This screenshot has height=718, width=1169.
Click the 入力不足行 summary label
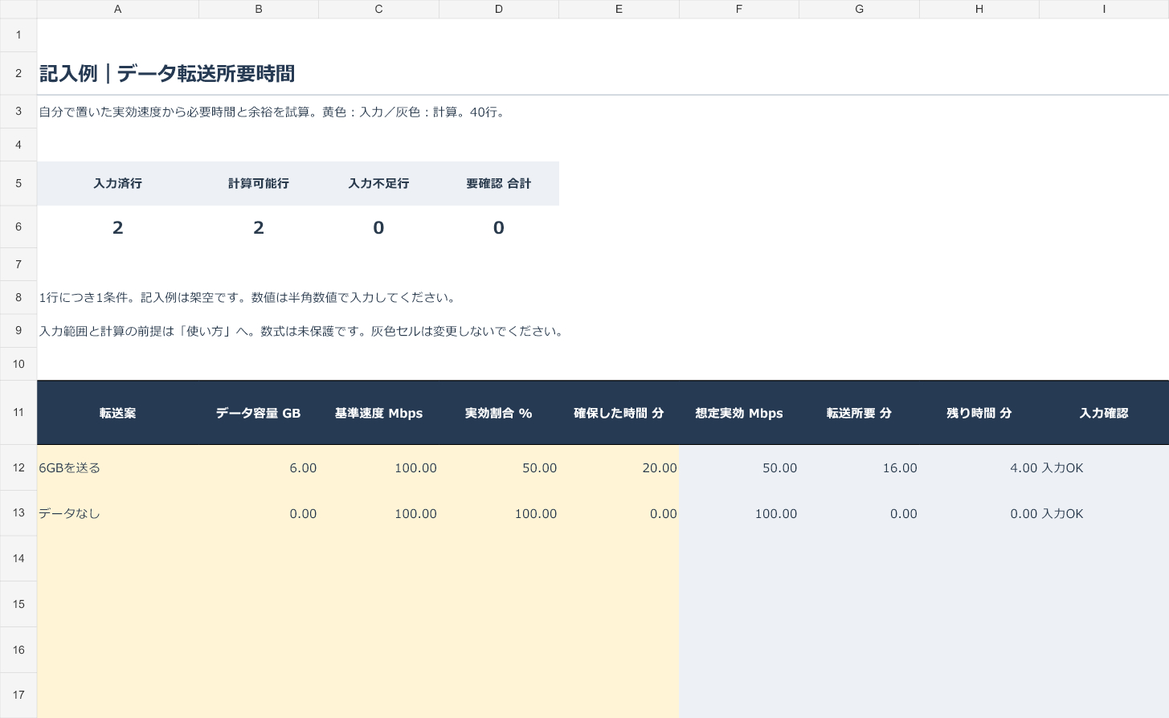[378, 183]
